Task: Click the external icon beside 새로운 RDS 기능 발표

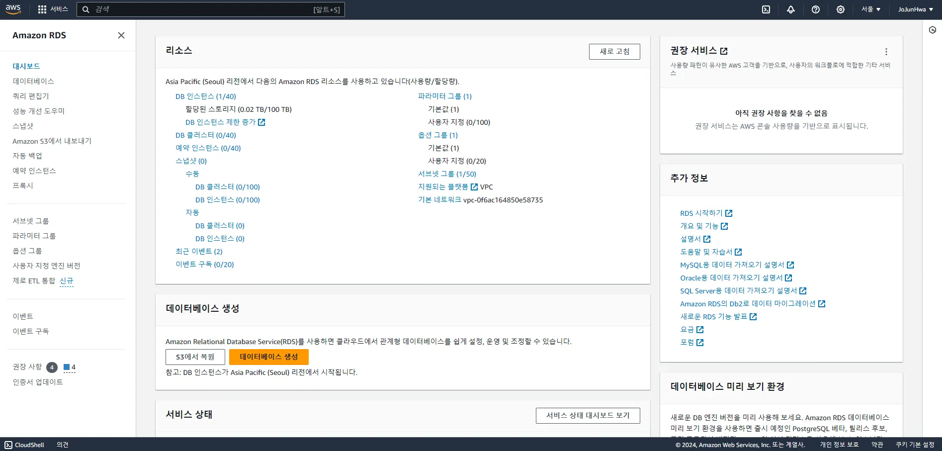Action: pos(753,317)
